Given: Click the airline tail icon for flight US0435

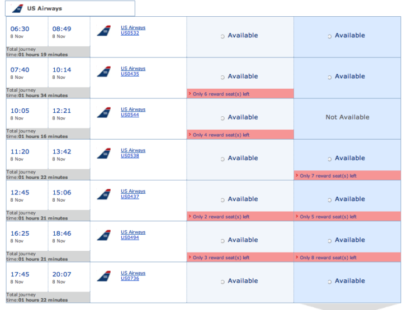Looking at the screenshot, I should 104,71.
